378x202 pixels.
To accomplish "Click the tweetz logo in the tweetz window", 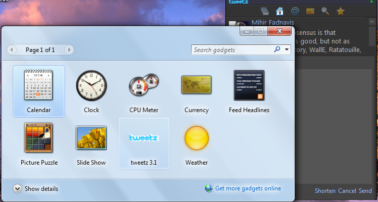I will pyautogui.click(x=239, y=2).
